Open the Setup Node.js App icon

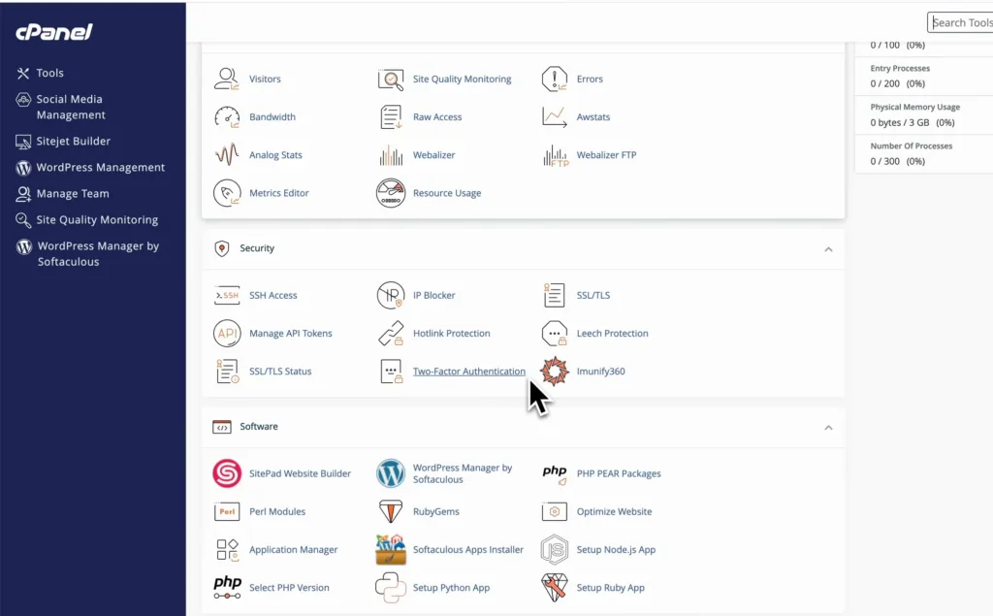click(x=554, y=549)
